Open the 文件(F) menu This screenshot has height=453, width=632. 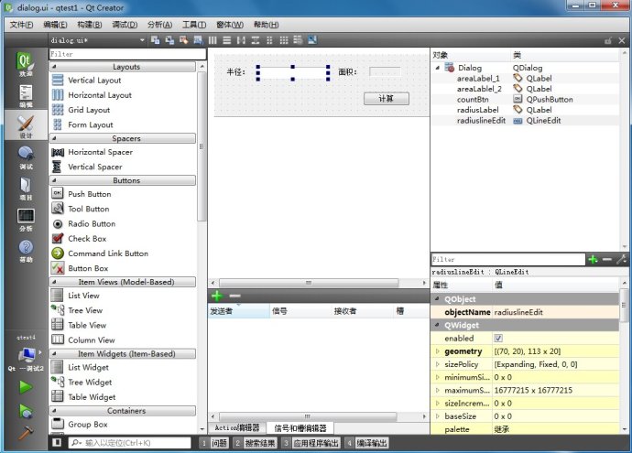coord(21,25)
